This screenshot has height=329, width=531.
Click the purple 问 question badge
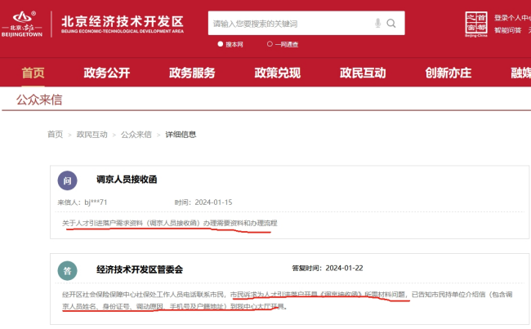[x=67, y=180]
